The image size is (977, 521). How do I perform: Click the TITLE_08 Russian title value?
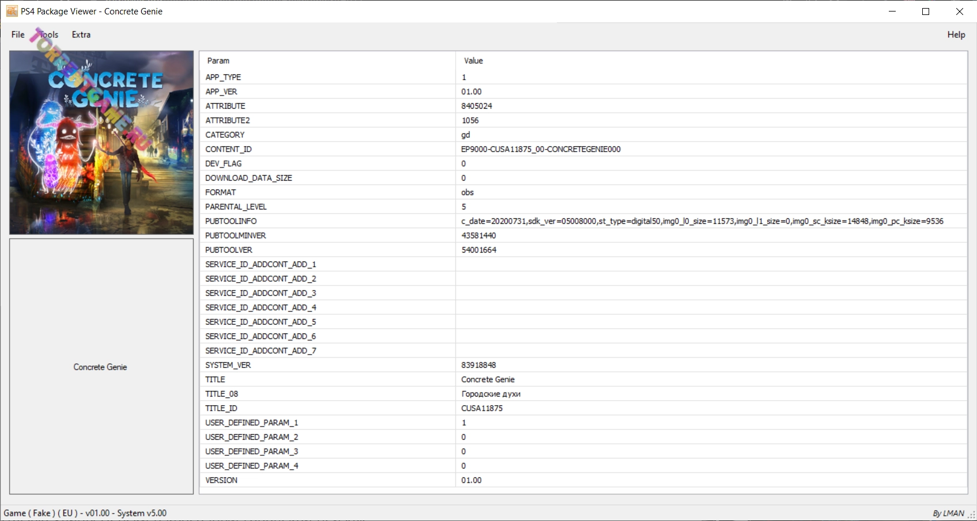point(491,394)
